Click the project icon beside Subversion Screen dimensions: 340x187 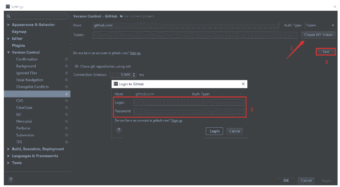[x=67, y=135]
